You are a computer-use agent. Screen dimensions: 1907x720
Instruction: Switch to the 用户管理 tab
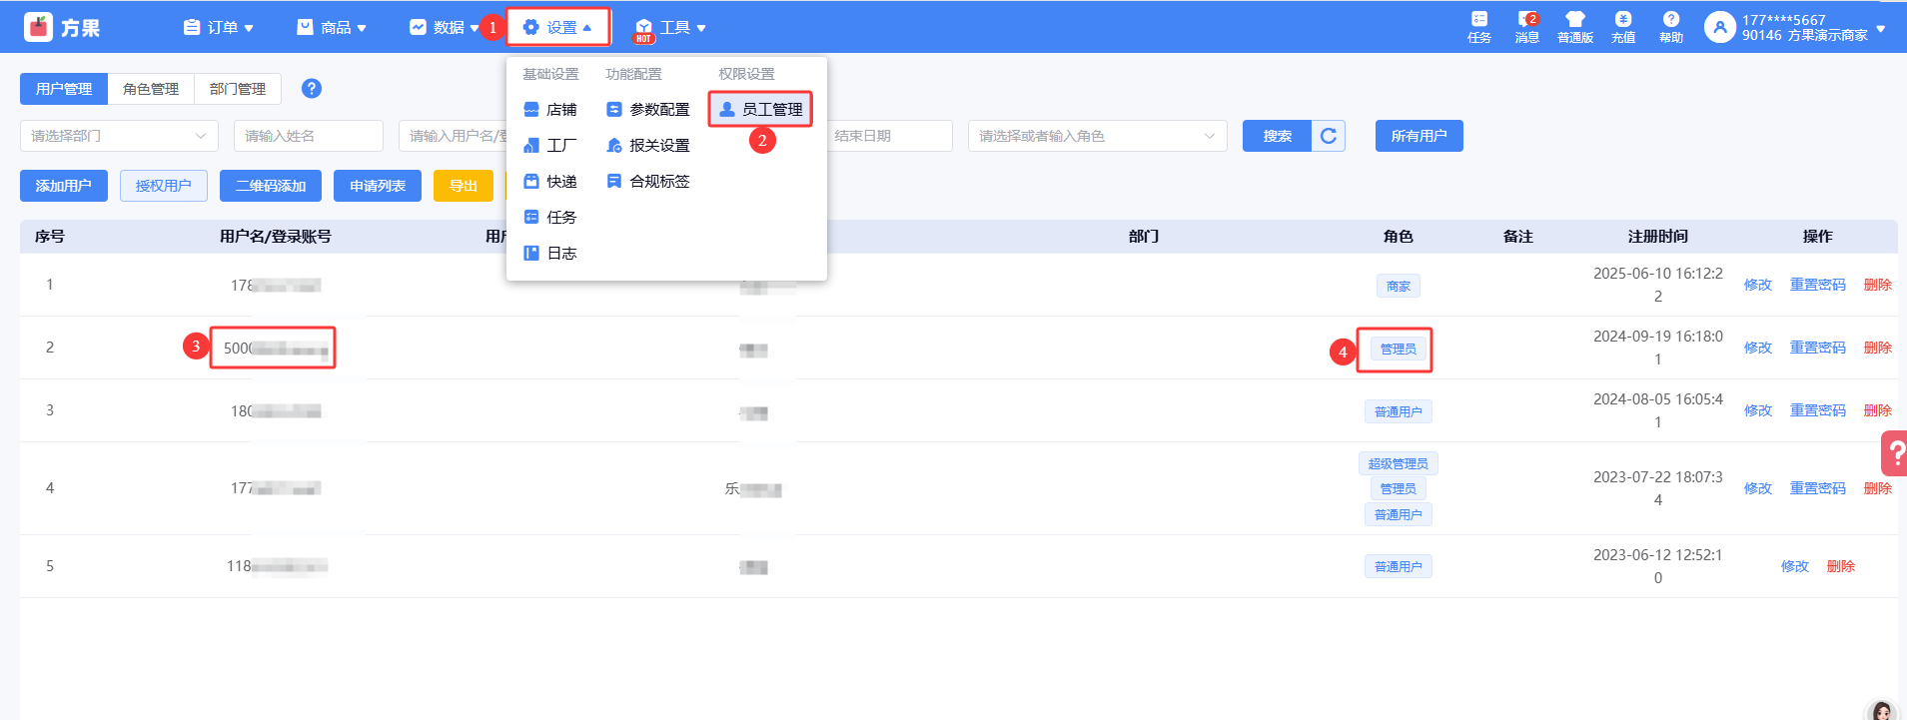tap(64, 89)
